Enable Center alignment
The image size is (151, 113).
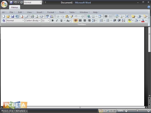pyautogui.click(x=85, y=21)
